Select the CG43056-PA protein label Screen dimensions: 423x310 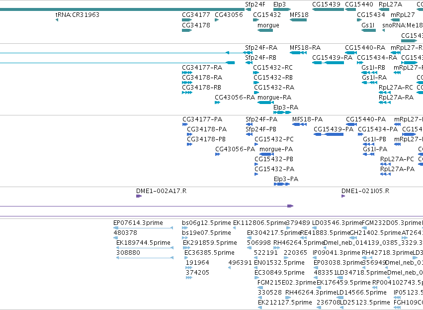(x=235, y=150)
